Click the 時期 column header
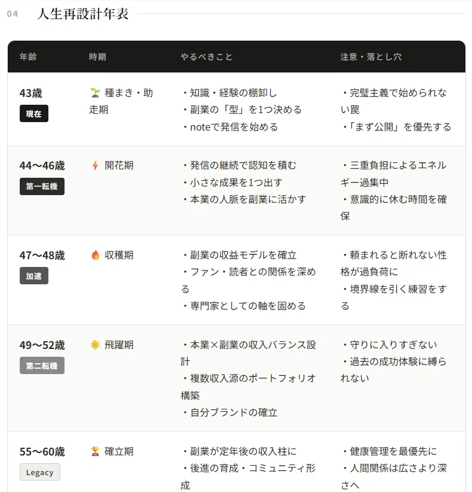The image size is (472, 492). (x=97, y=57)
